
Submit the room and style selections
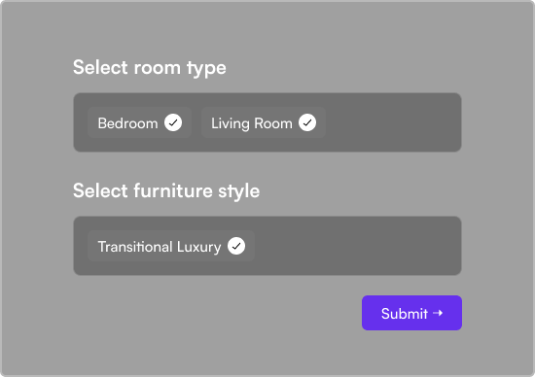(x=411, y=313)
